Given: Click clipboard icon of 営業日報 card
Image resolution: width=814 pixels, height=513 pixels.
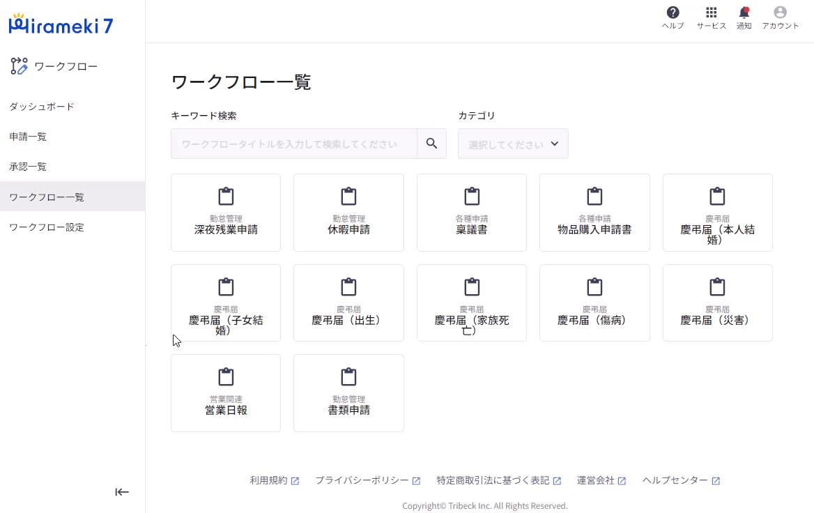Looking at the screenshot, I should [226, 377].
